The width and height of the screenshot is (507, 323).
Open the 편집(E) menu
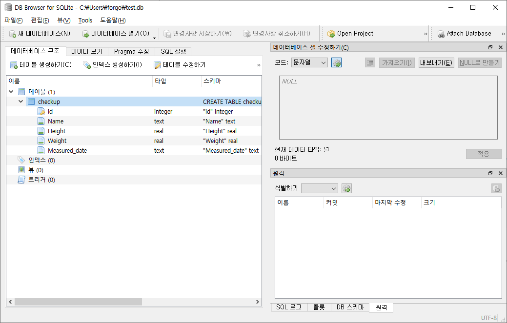(40, 20)
